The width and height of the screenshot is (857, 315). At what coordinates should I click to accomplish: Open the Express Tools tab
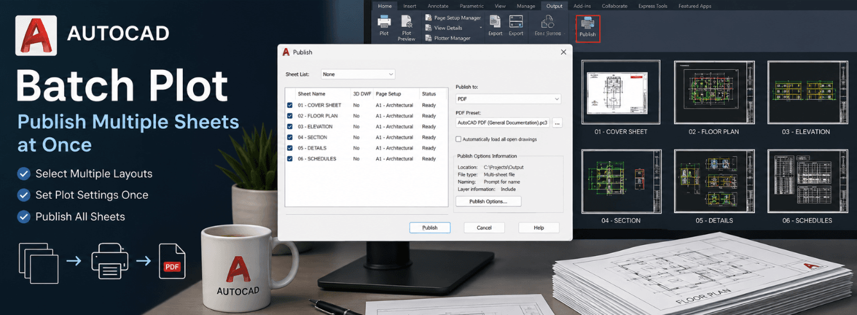652,6
